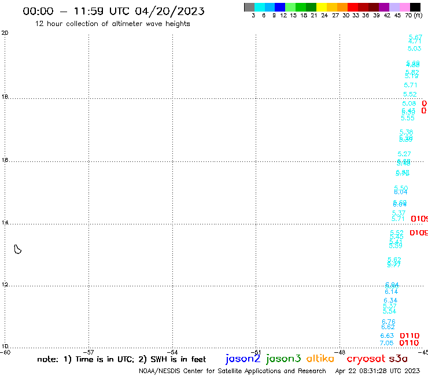Choose the purple swatch in the color scale
The height and width of the screenshot is (376, 428).
tap(384, 7)
